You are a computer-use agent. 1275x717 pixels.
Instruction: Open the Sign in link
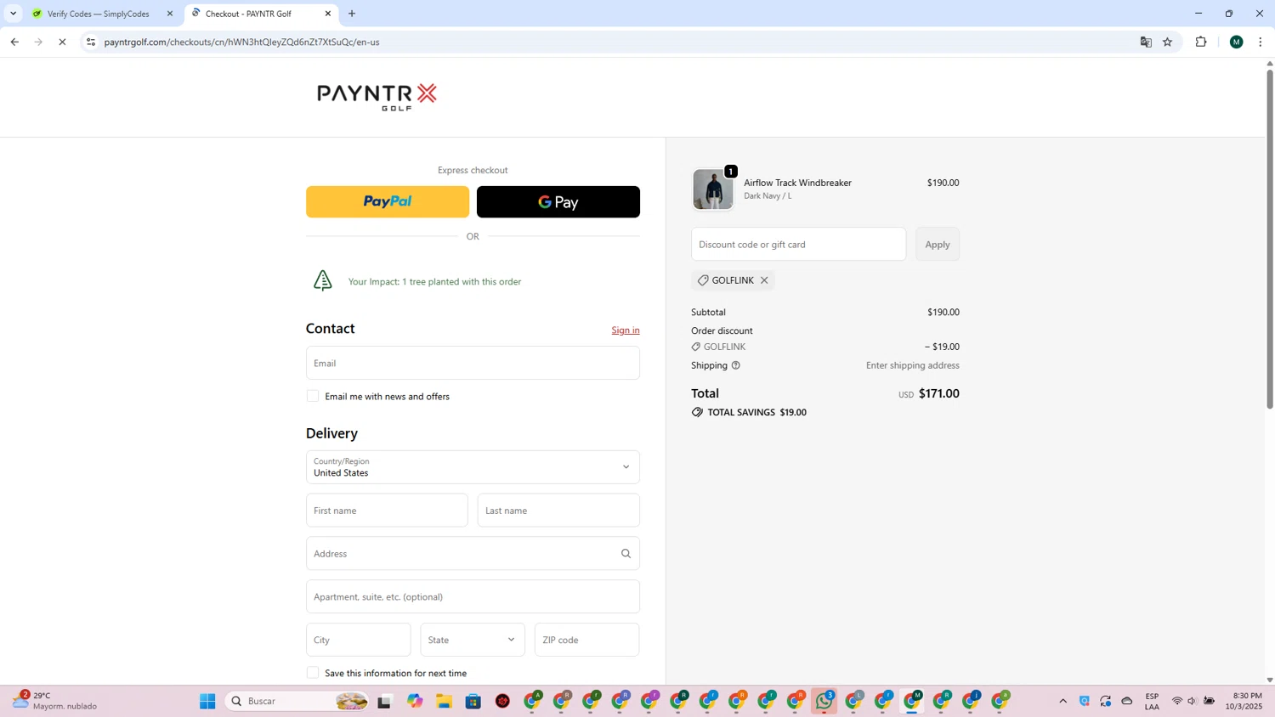[x=626, y=330]
